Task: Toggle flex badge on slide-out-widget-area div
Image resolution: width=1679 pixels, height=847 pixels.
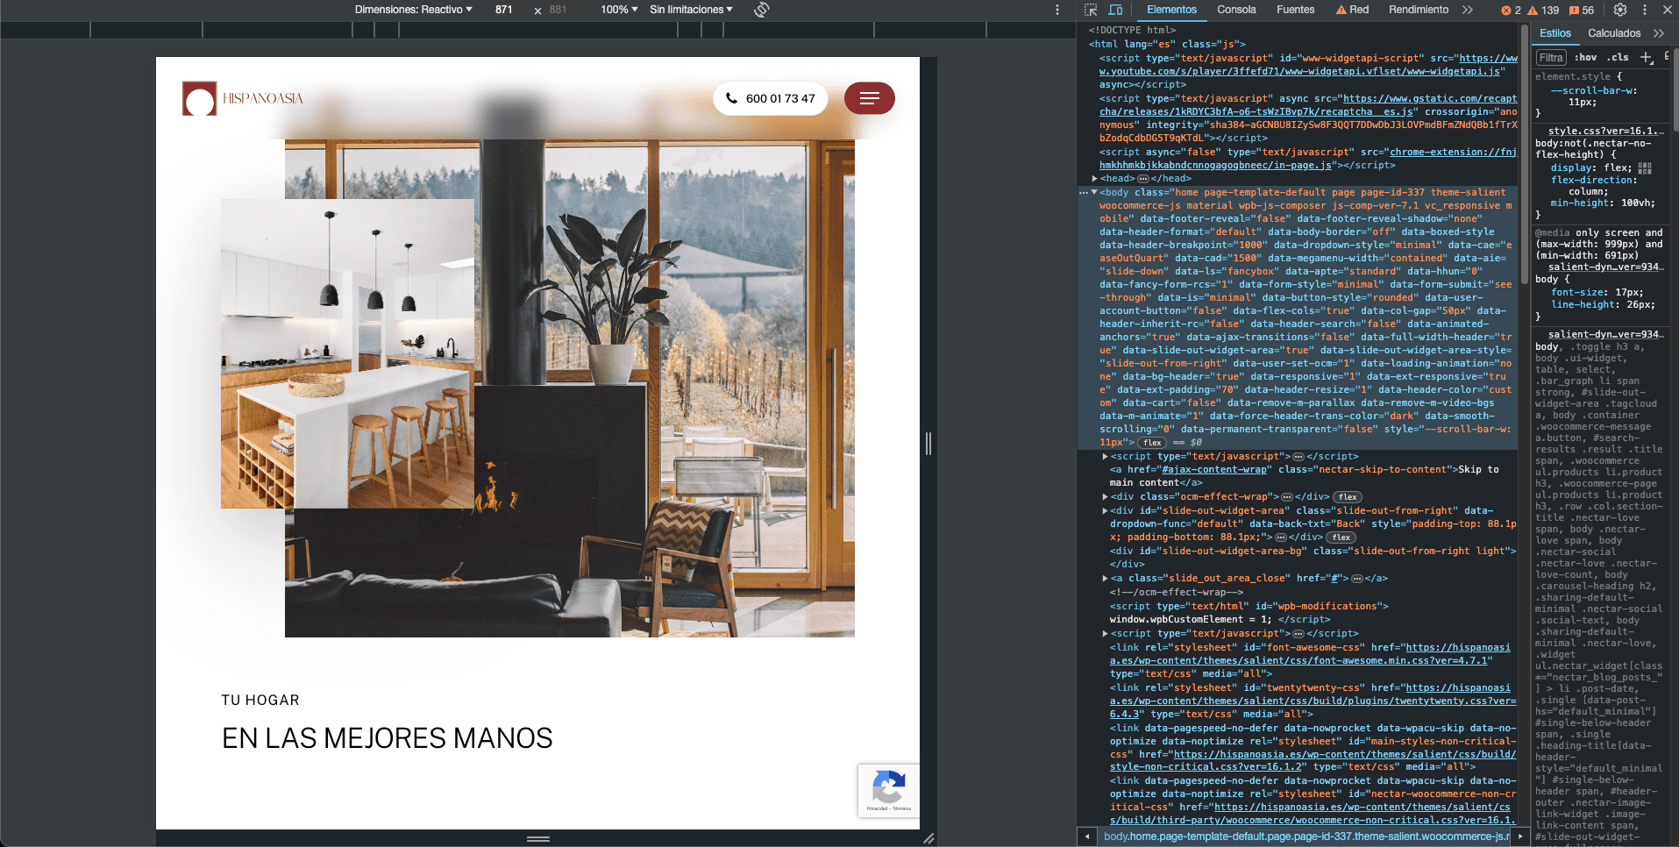Action: click(x=1341, y=537)
